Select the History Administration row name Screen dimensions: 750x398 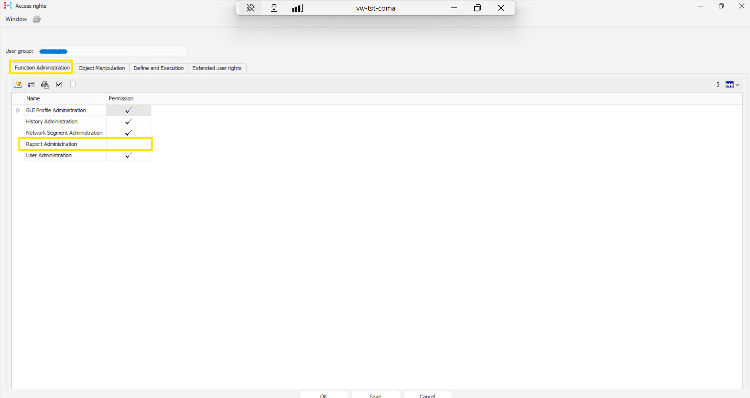[x=52, y=122]
